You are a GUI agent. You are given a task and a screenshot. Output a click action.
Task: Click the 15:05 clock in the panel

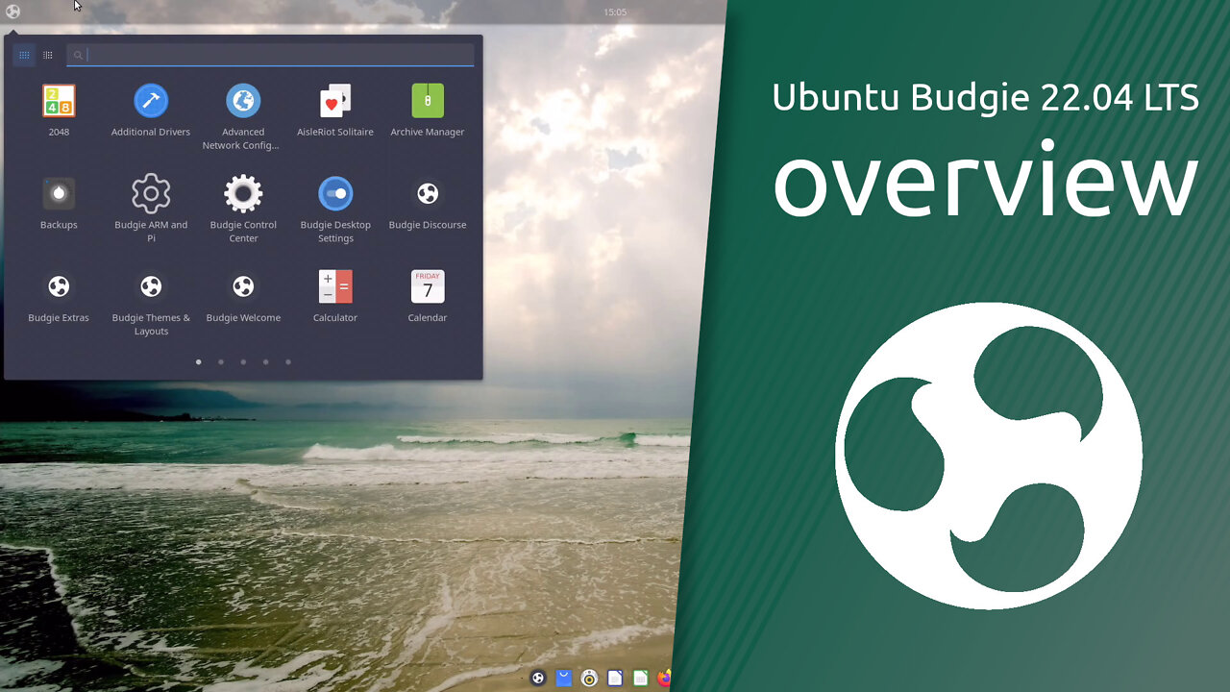(x=615, y=12)
